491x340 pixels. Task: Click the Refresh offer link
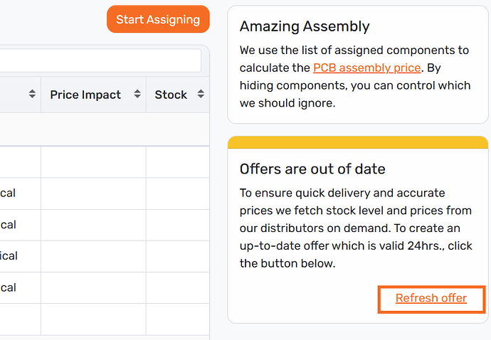[431, 299]
